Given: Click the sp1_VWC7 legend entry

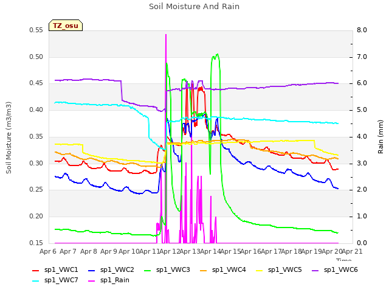Looking at the screenshot, I should point(55,280).
